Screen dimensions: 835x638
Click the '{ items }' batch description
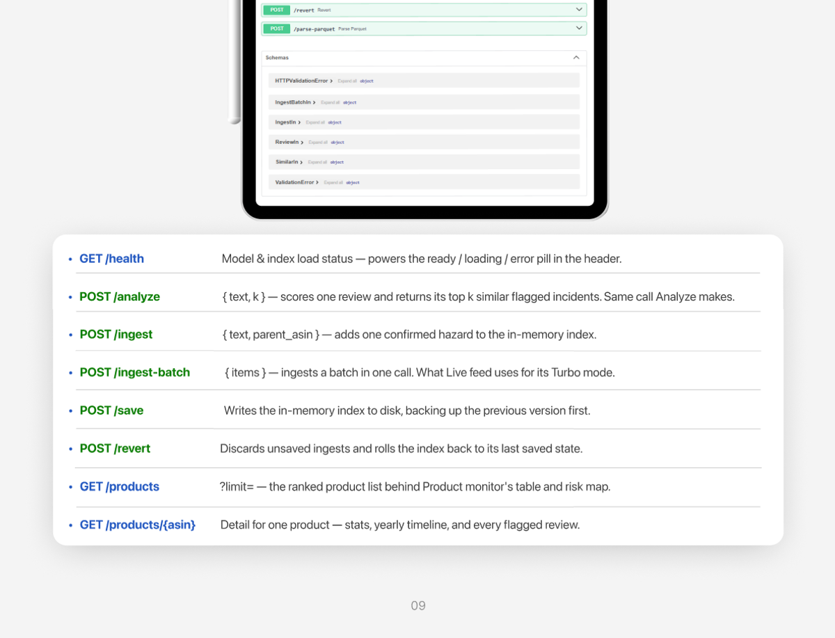pos(420,373)
